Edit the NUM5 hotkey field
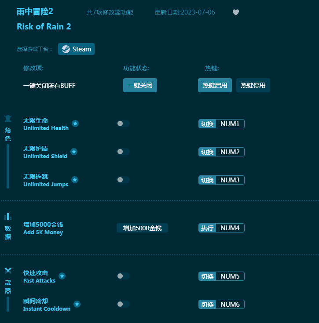This screenshot has height=323, width=319. click(x=230, y=276)
